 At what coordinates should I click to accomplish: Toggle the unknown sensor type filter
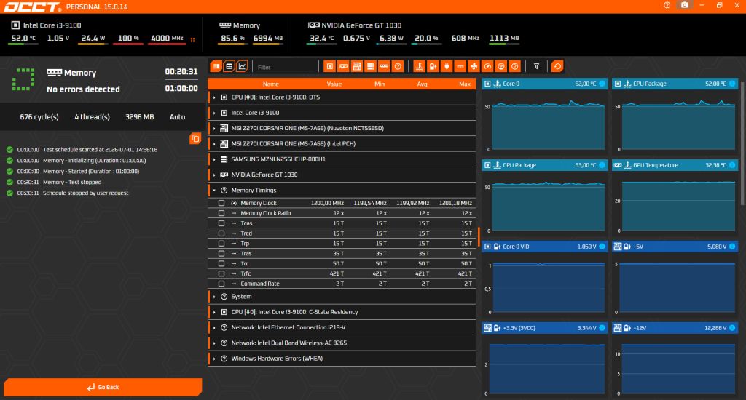(514, 66)
